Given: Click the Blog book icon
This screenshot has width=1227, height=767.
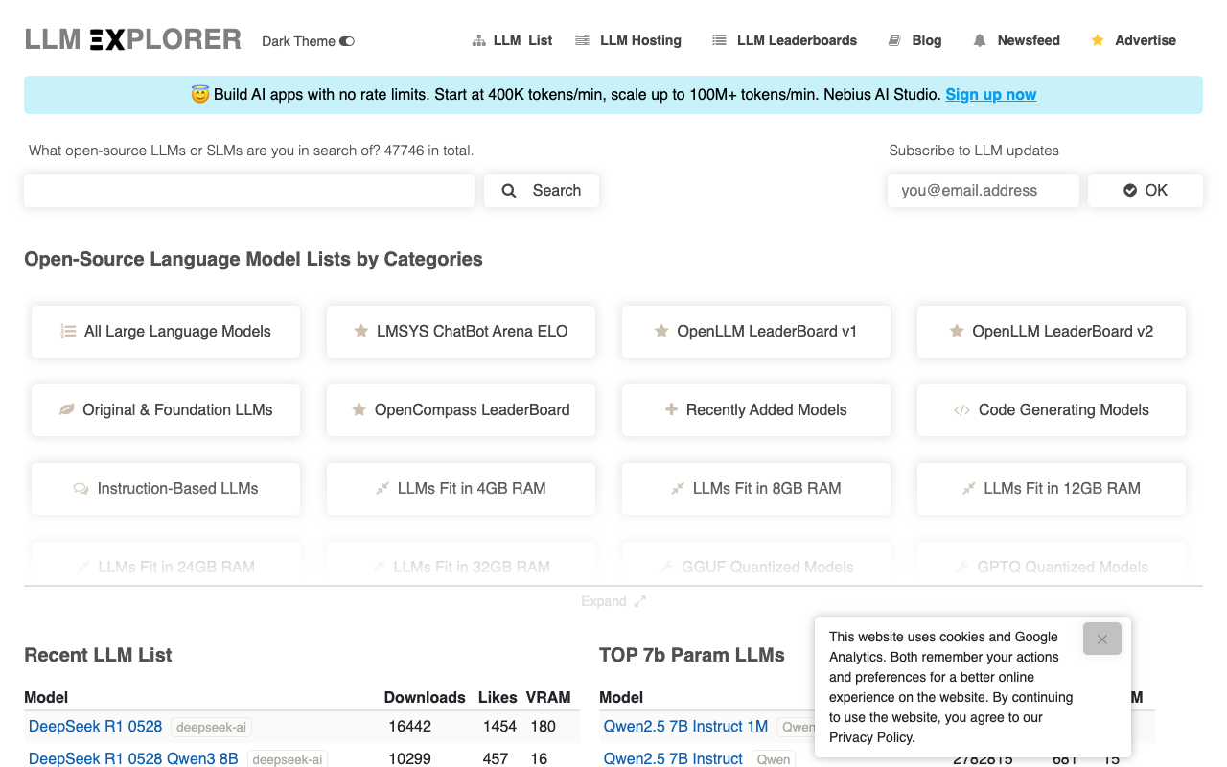Looking at the screenshot, I should point(894,40).
